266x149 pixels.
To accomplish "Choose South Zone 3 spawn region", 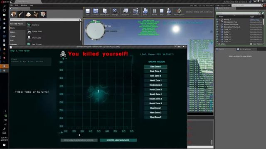I will pyautogui.click(x=155, y=103).
